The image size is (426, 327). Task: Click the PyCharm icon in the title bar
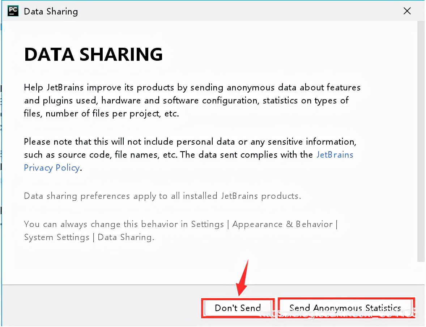[13, 11]
